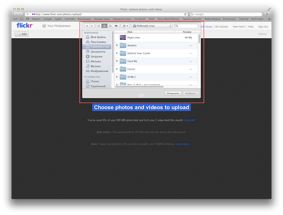283x215 pixels.
Task: Expand the Defend Your Castle folder
Action: 117,53
